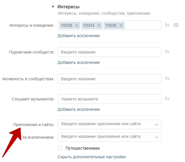Focus the Активность в сообществах input field

[x=110, y=79]
